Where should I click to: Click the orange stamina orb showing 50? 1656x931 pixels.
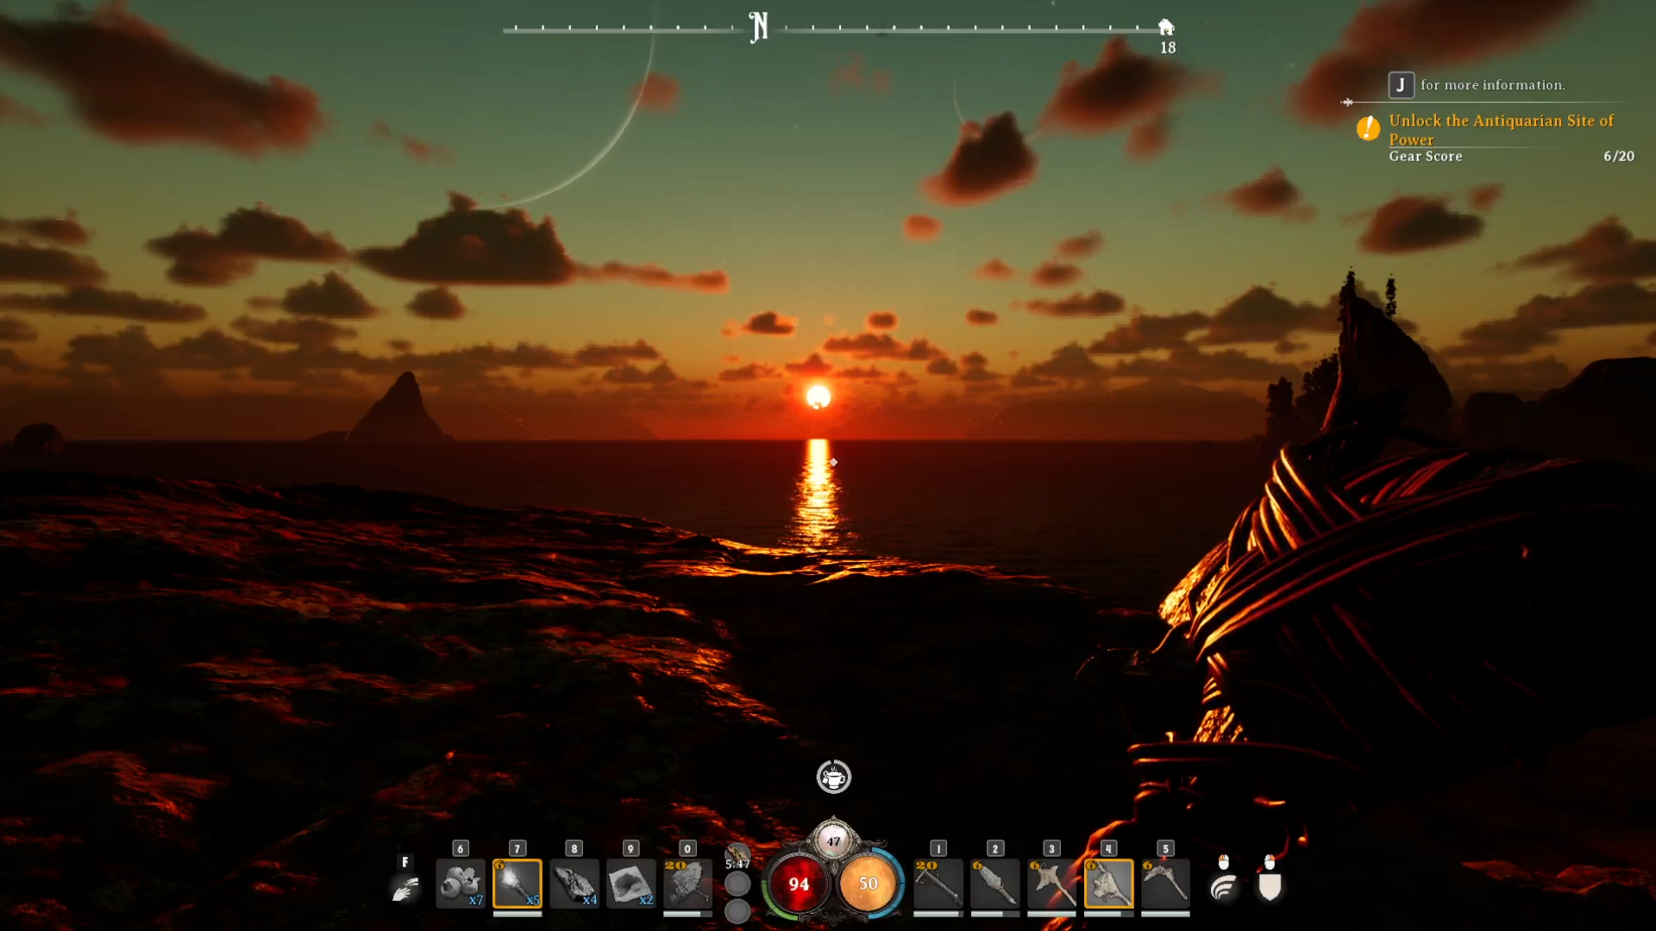coord(868,884)
